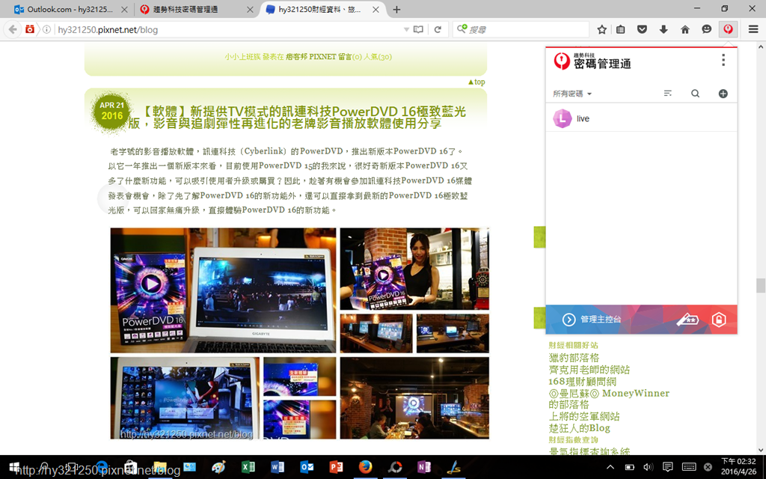This screenshot has height=479, width=766.
Task: Open 楚狂人的Blog link
Action: click(x=580, y=428)
